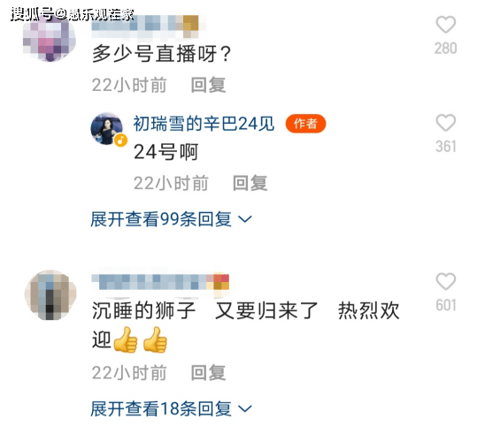The image size is (485, 434).
Task: Open the author's profile avatar
Action: (107, 128)
